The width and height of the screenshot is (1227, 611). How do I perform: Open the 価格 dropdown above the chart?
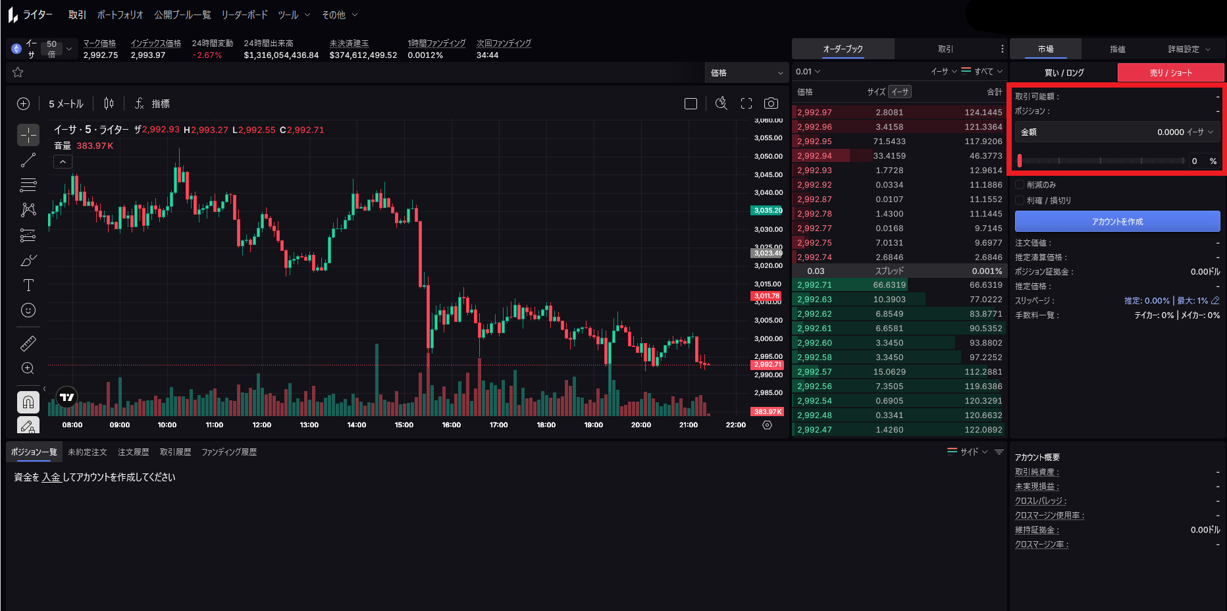pyautogui.click(x=746, y=72)
